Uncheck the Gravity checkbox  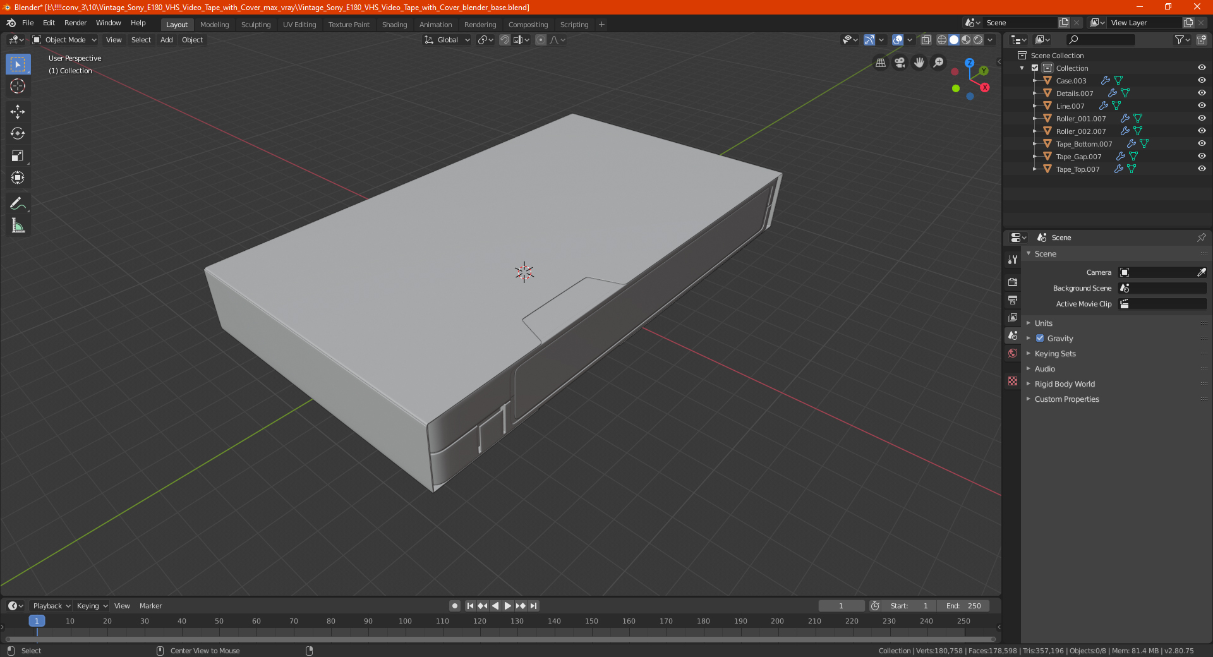pyautogui.click(x=1040, y=338)
